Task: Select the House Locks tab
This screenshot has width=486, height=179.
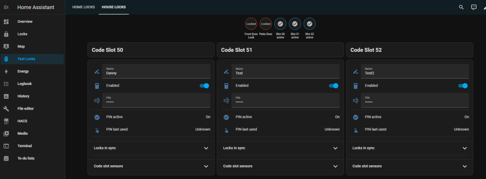Action: (x=114, y=7)
